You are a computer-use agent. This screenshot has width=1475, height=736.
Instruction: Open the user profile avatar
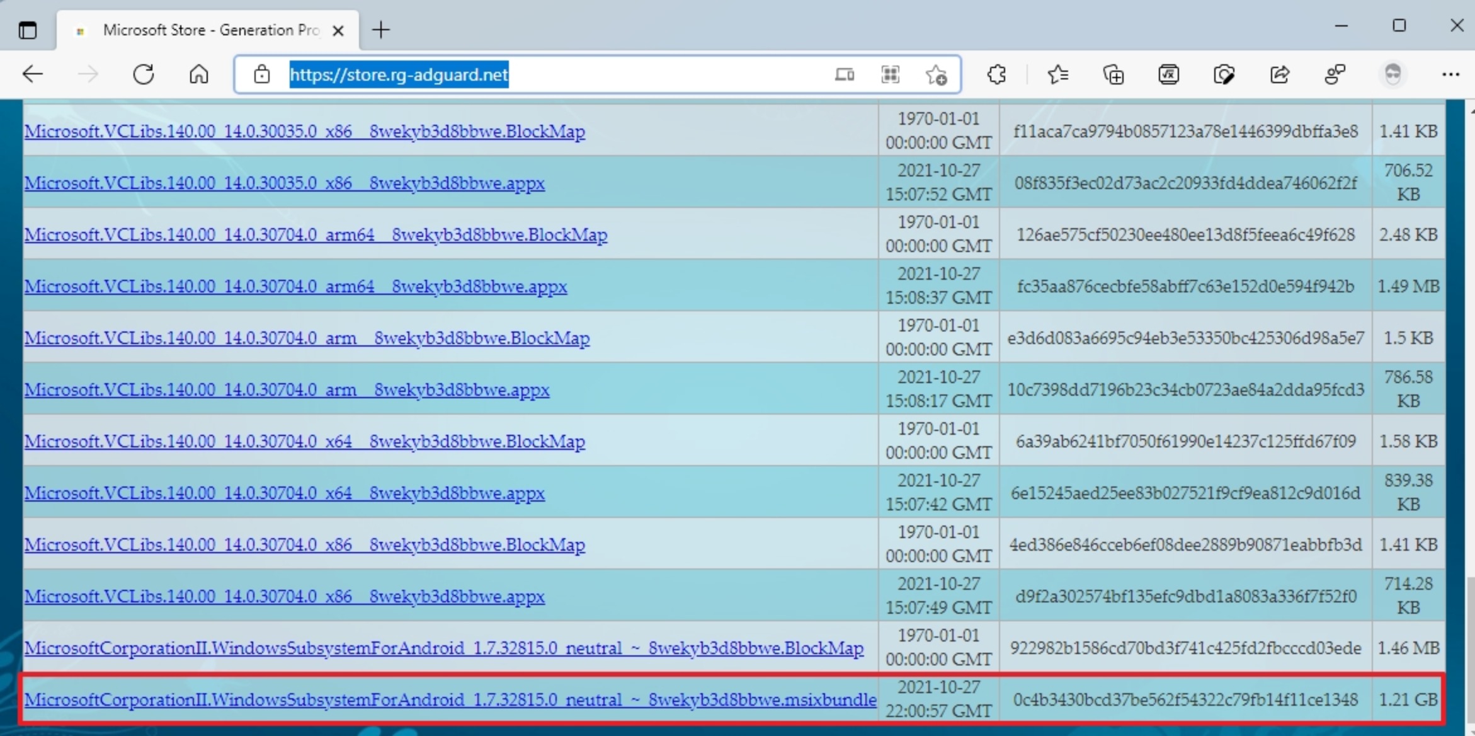click(x=1392, y=74)
